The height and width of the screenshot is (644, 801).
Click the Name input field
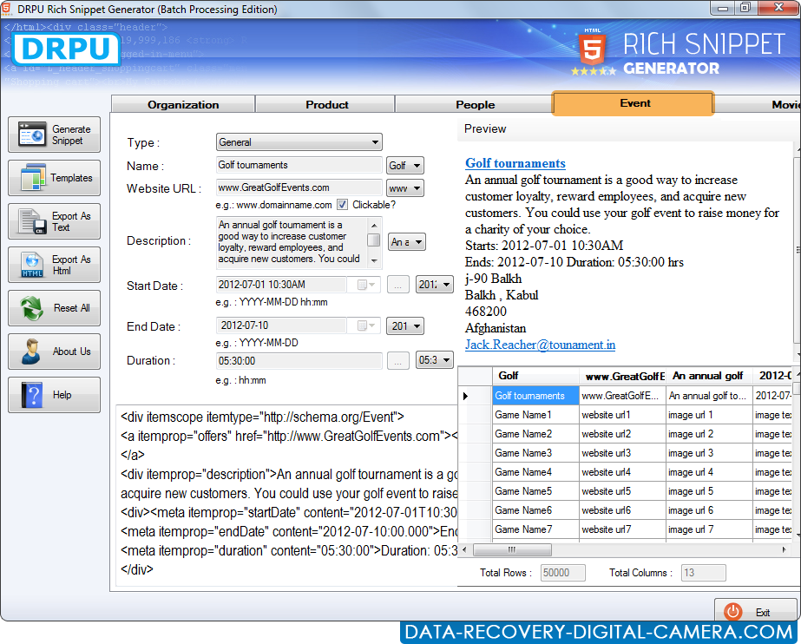point(299,165)
